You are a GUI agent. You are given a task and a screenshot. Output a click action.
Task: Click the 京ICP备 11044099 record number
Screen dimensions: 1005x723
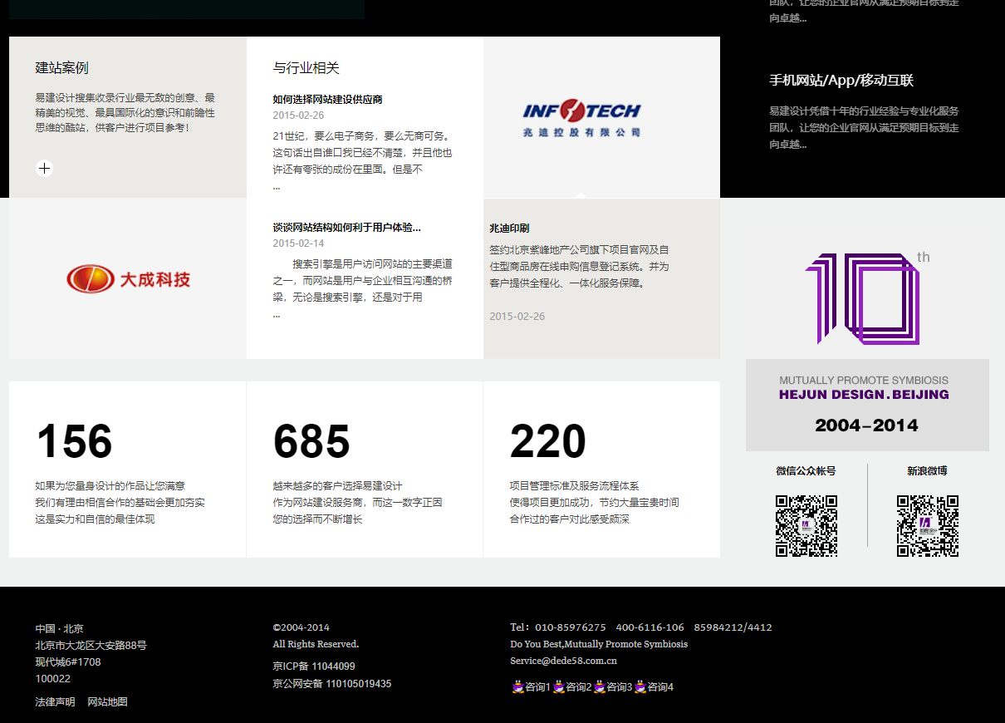[314, 666]
